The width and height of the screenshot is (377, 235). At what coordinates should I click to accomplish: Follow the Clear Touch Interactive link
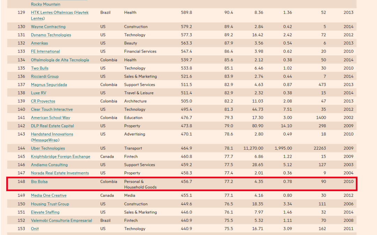52,109
